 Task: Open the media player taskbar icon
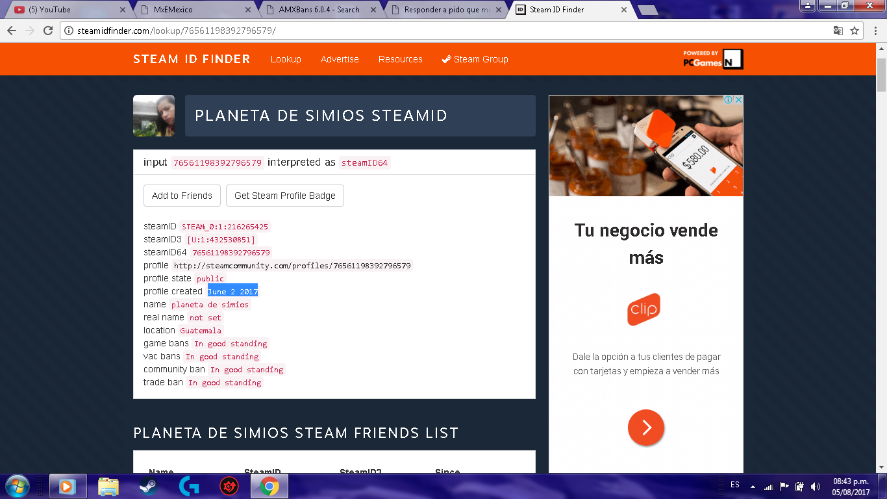(x=68, y=486)
